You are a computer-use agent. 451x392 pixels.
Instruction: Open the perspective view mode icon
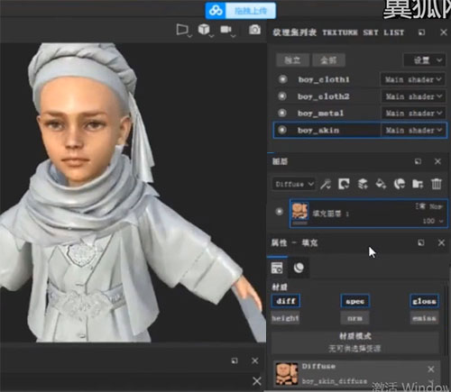182,30
